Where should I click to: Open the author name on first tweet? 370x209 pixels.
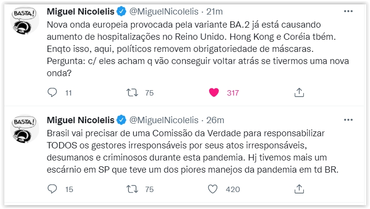(80, 12)
